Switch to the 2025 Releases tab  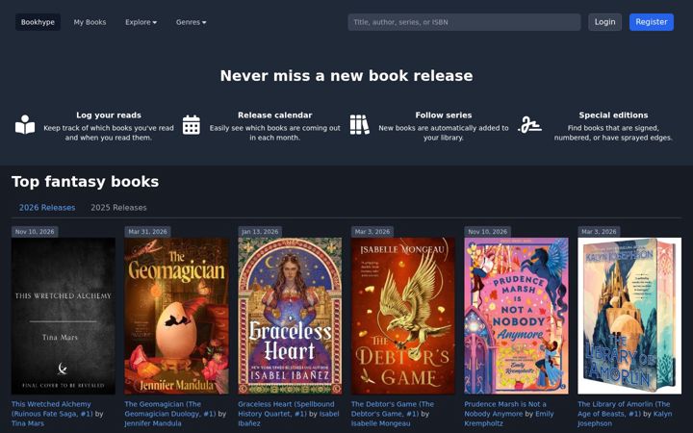tap(118, 208)
